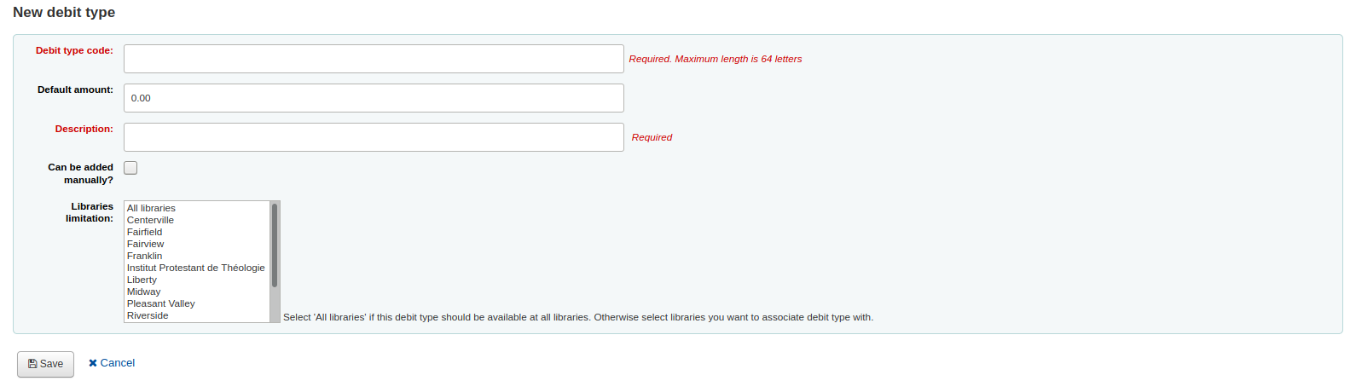
Task: Choose Franklin from the libraries list
Action: pyautogui.click(x=145, y=256)
